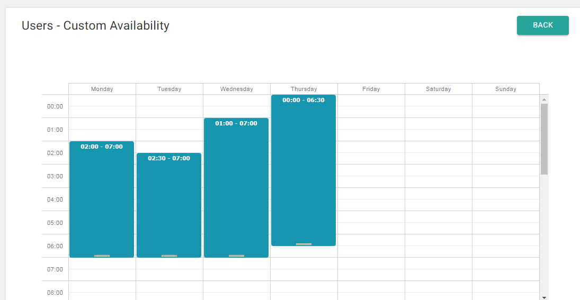580x300 pixels.
Task: Grab the resize handle on Thursday block
Action: (304, 244)
